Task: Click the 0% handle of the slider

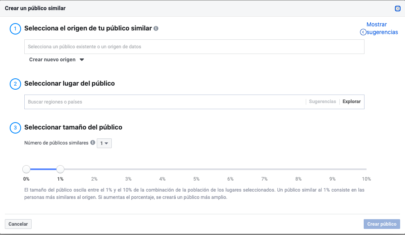Action: [26, 169]
